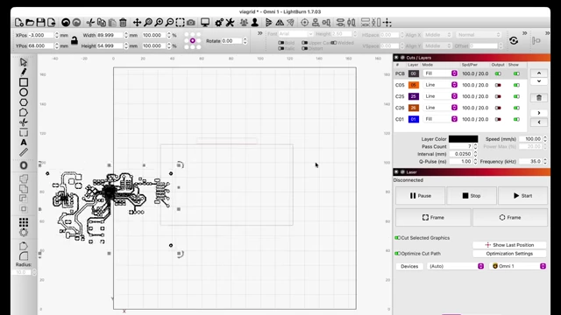Click the circular Frame button

510,218
